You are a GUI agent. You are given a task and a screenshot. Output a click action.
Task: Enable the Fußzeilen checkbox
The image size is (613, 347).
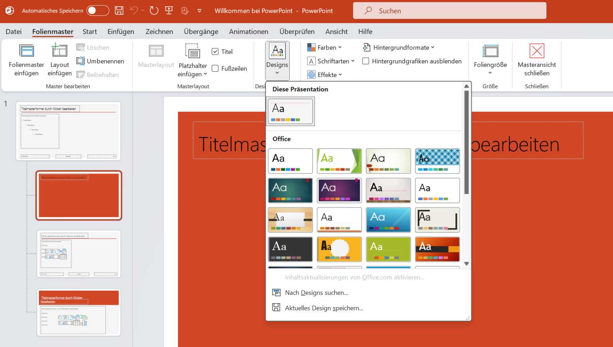tap(215, 68)
